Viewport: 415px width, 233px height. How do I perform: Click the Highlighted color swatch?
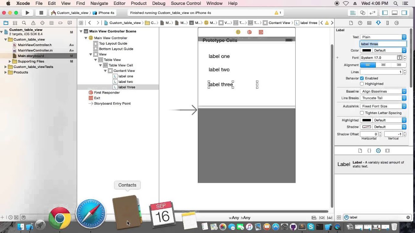click(x=367, y=120)
